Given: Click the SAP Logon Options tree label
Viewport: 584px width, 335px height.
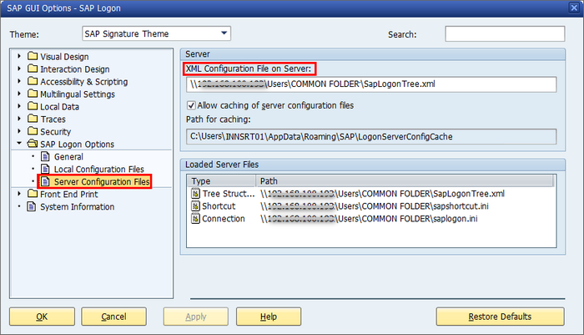Looking at the screenshot, I should tap(77, 144).
